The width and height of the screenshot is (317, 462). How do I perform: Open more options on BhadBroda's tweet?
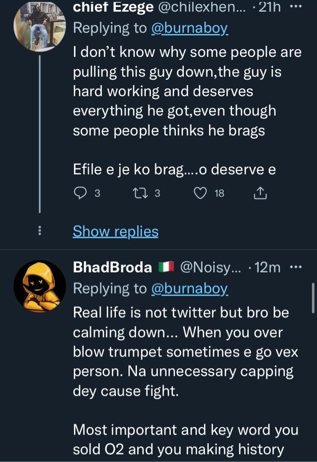coord(296,268)
